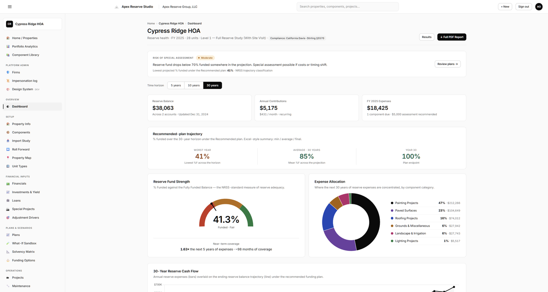Click the Investments & Yield icon
Image resolution: width=548 pixels, height=292 pixels.
(x=8, y=192)
